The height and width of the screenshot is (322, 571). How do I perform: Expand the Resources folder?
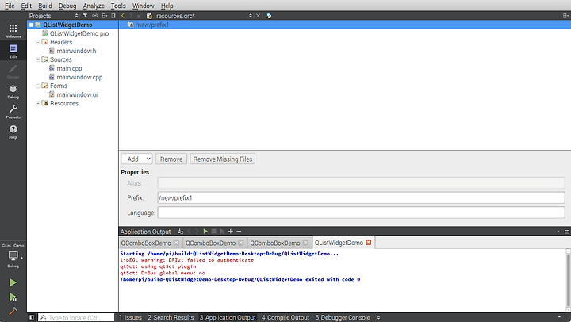coord(38,103)
